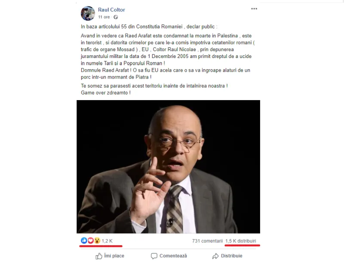Click the thumbs-up icon beside Îmi place

[99, 256]
